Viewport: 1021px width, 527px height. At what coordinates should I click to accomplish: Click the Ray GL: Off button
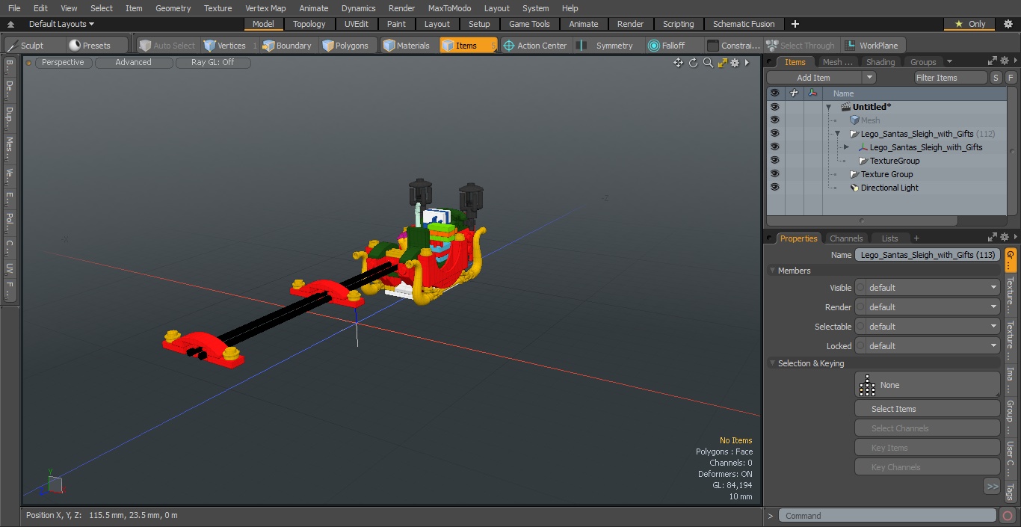tap(212, 63)
